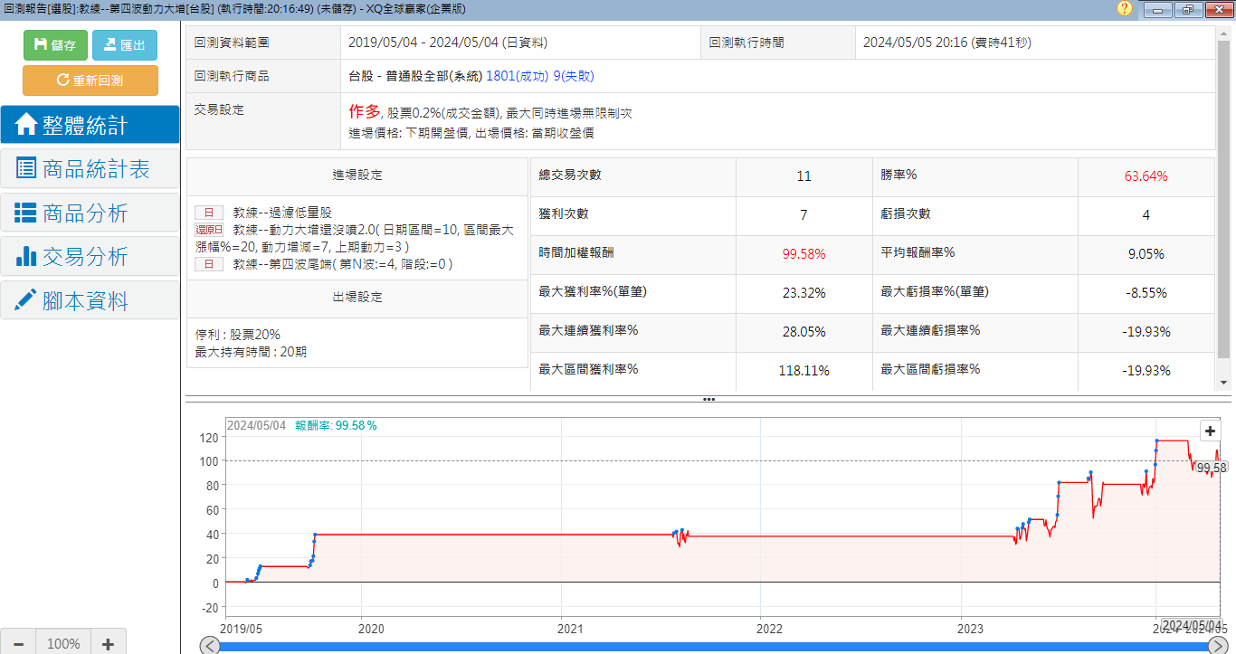Click the left handle of chart range slider
1236x654 pixels.
210,646
